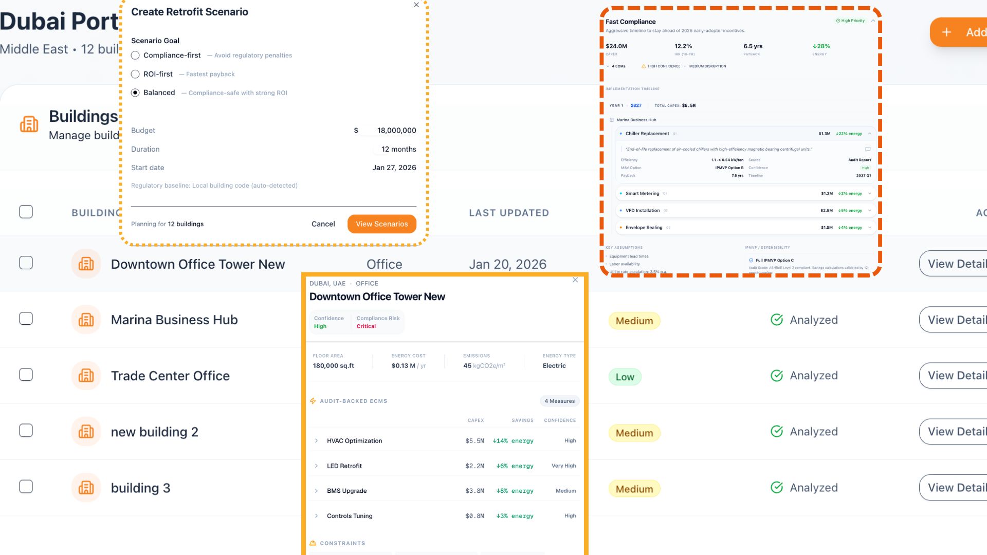The image size is (987, 555).
Task: Check the box for Marina Business Hub row
Action: click(x=26, y=319)
